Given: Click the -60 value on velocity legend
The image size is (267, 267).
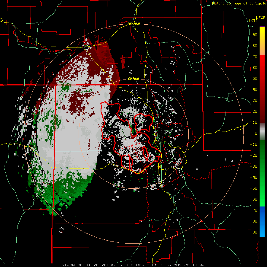Looking at the screenshot, I should (254, 199).
